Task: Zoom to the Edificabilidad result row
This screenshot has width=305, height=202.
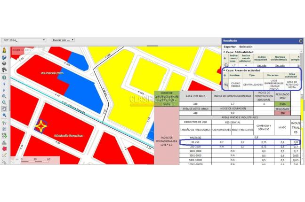Action: pyautogui.click(x=226, y=65)
